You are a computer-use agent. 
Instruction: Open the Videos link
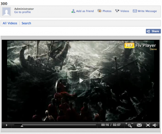coord(124,11)
